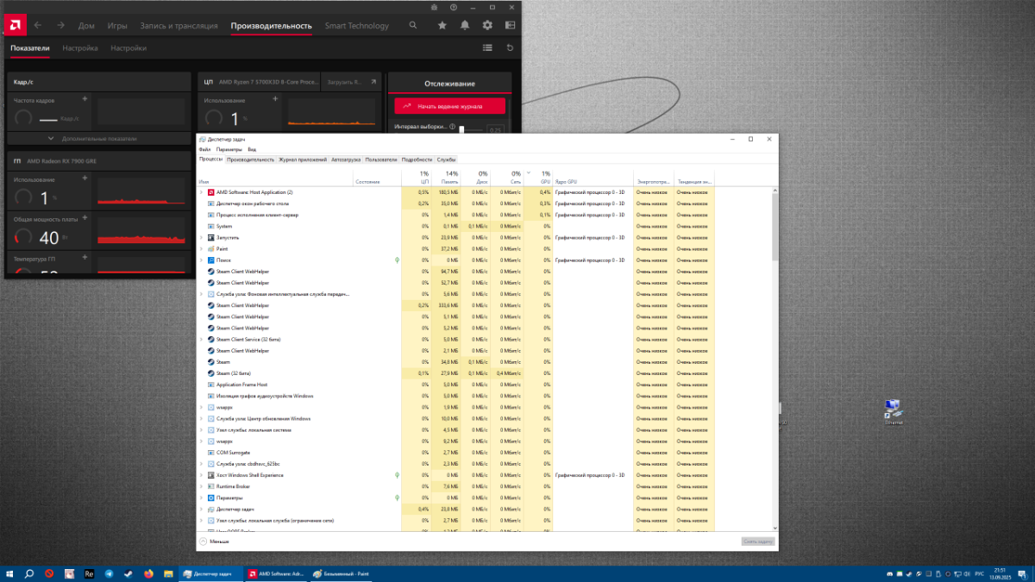This screenshot has height=582, width=1035.
Task: Expand Дополнительные показатели in AMD Software
Action: pyautogui.click(x=97, y=139)
